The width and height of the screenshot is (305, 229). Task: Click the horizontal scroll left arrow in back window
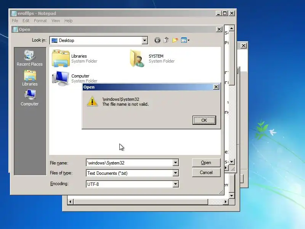pyautogui.click(x=70, y=202)
